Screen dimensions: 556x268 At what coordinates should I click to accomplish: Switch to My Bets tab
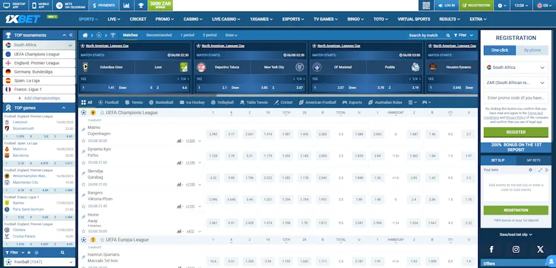(x=534, y=160)
